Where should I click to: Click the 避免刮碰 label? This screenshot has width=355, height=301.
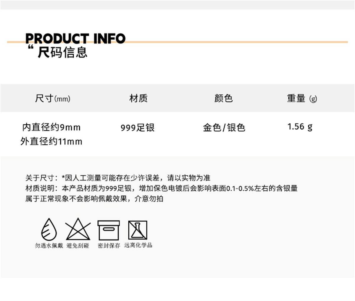[78, 245]
